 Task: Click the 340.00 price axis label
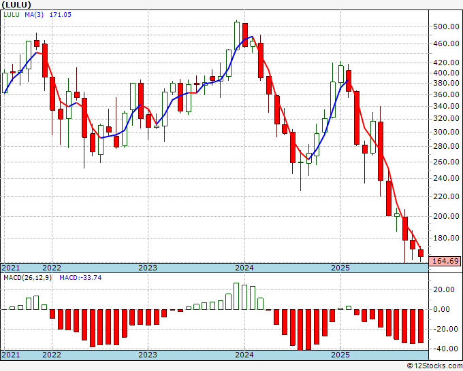pos(446,106)
